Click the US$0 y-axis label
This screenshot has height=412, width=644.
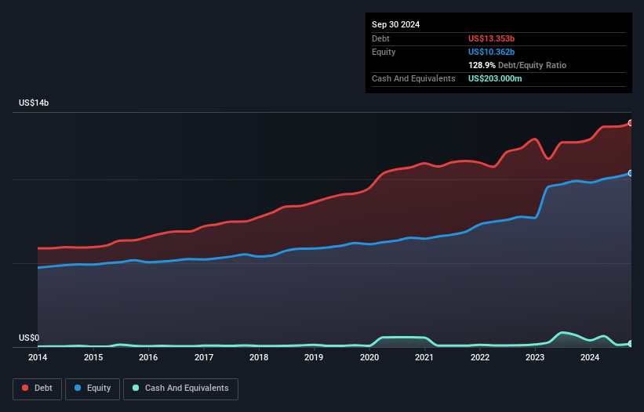[x=29, y=338]
